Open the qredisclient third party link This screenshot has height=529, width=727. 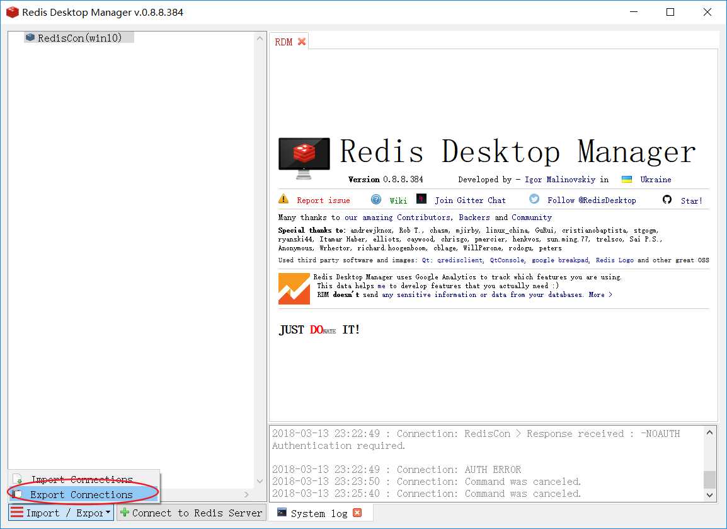pos(461,260)
